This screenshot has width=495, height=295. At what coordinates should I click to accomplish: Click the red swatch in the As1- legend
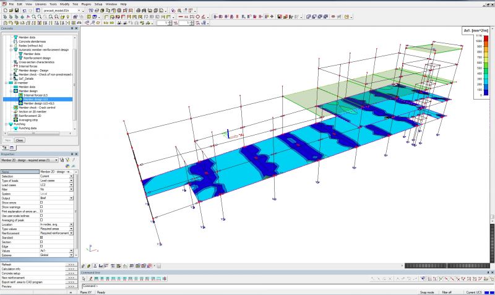pyautogui.click(x=486, y=38)
